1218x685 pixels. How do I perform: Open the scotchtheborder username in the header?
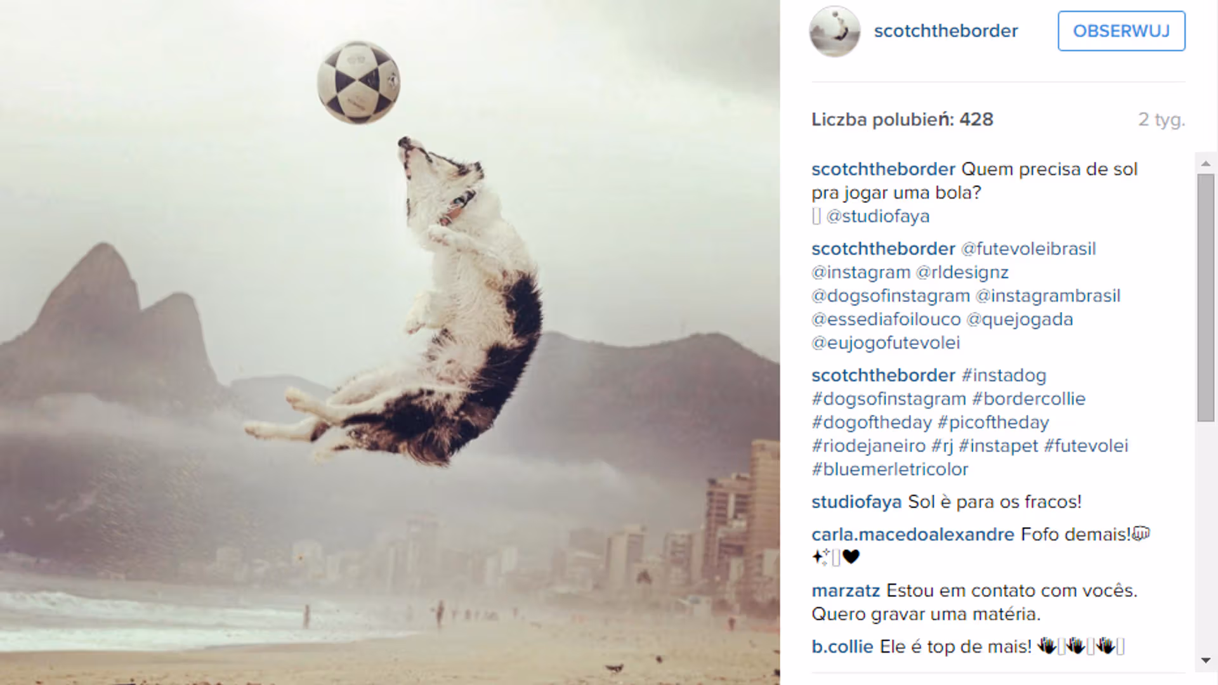click(x=946, y=31)
